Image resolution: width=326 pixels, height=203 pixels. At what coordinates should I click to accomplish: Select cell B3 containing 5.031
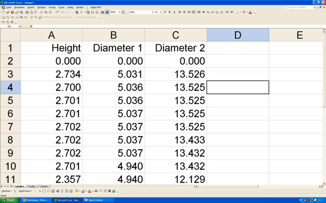(113, 74)
